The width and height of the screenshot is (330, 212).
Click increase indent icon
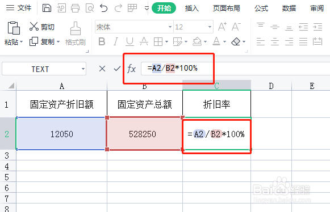coord(318,27)
